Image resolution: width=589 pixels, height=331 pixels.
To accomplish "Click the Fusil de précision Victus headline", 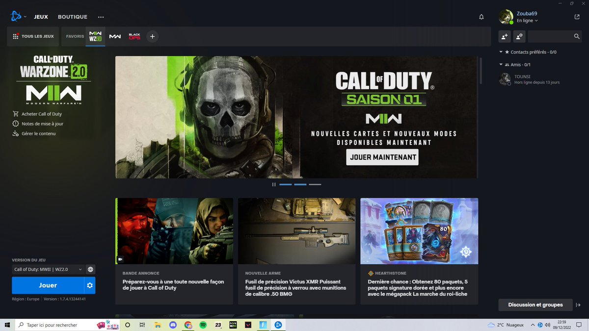I will click(295, 288).
